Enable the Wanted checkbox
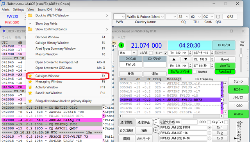The width and height of the screenshot is (250, 142). coord(195,72)
